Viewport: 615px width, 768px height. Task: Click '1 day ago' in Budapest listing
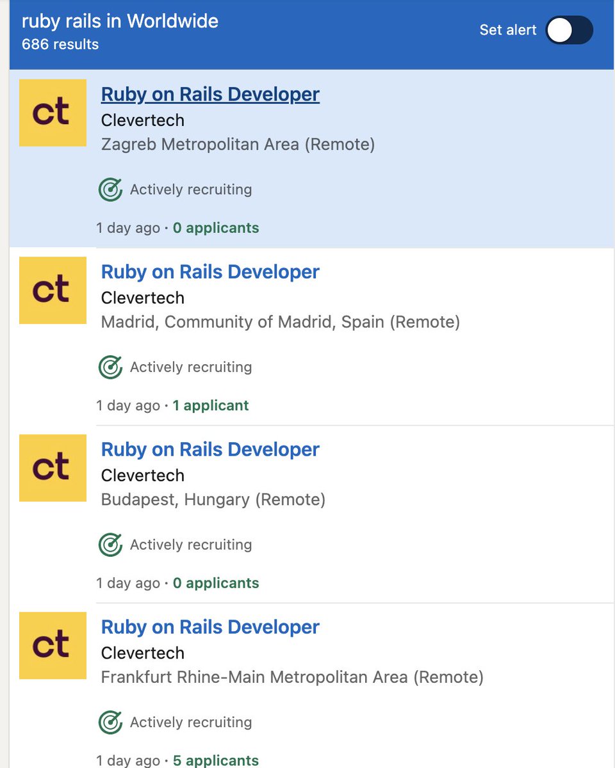pyautogui.click(x=128, y=583)
